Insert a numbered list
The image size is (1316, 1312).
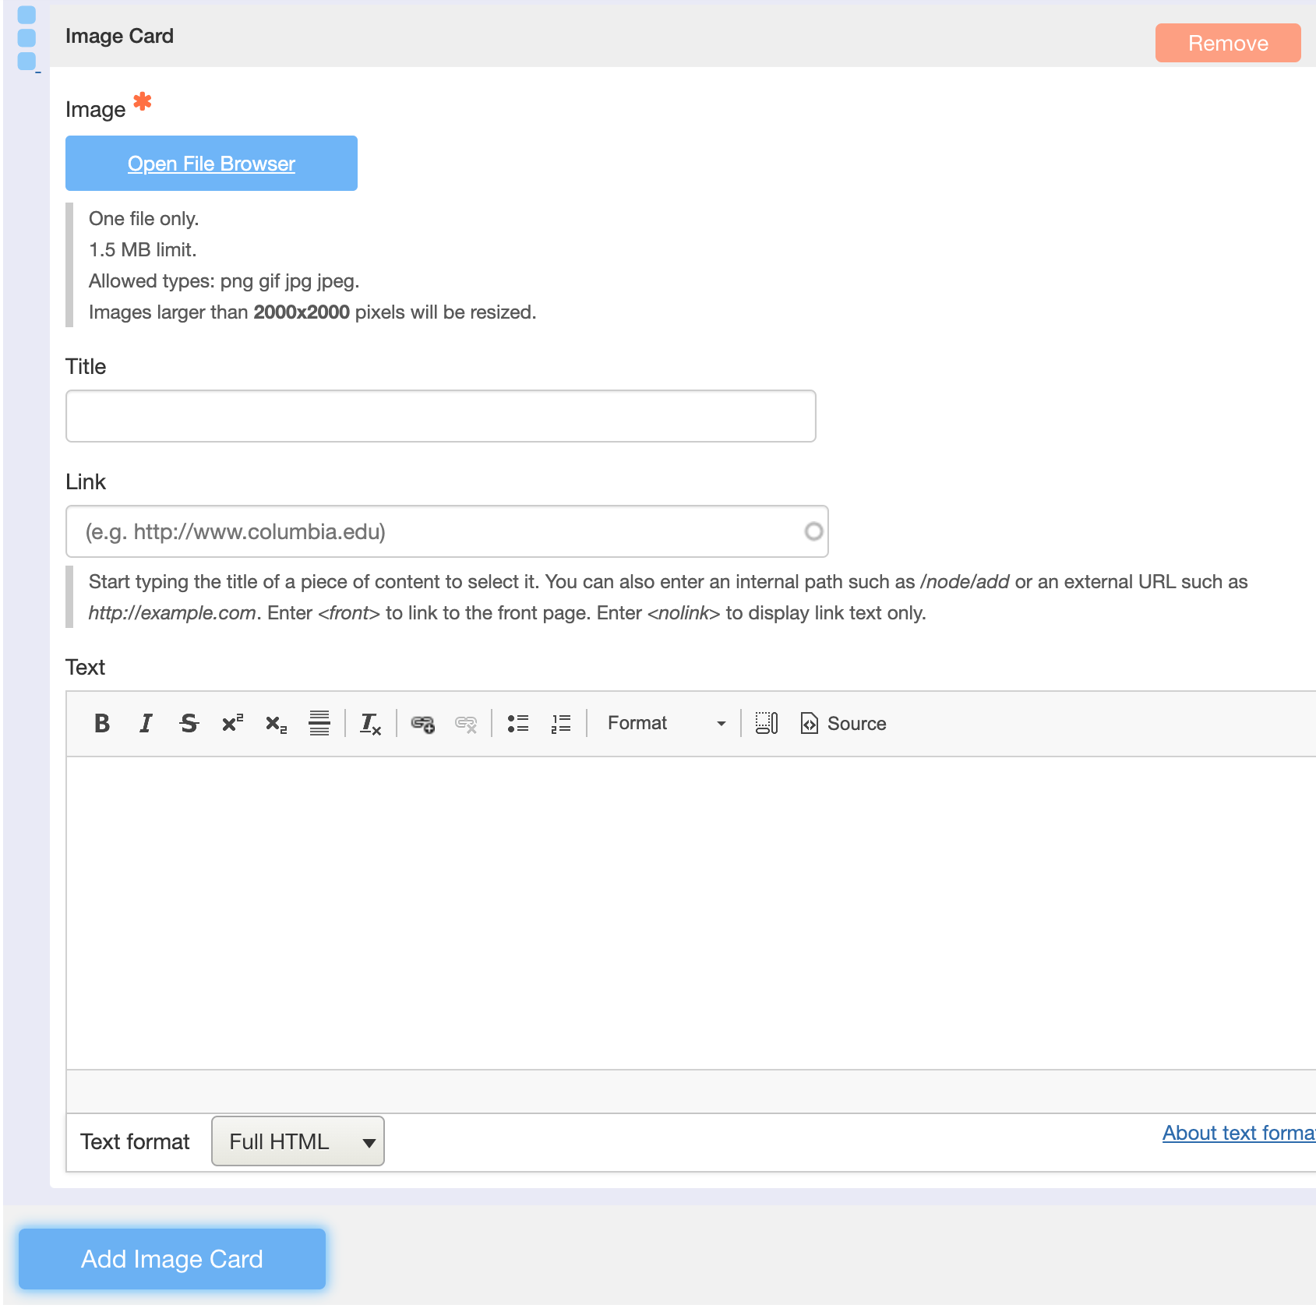560,723
